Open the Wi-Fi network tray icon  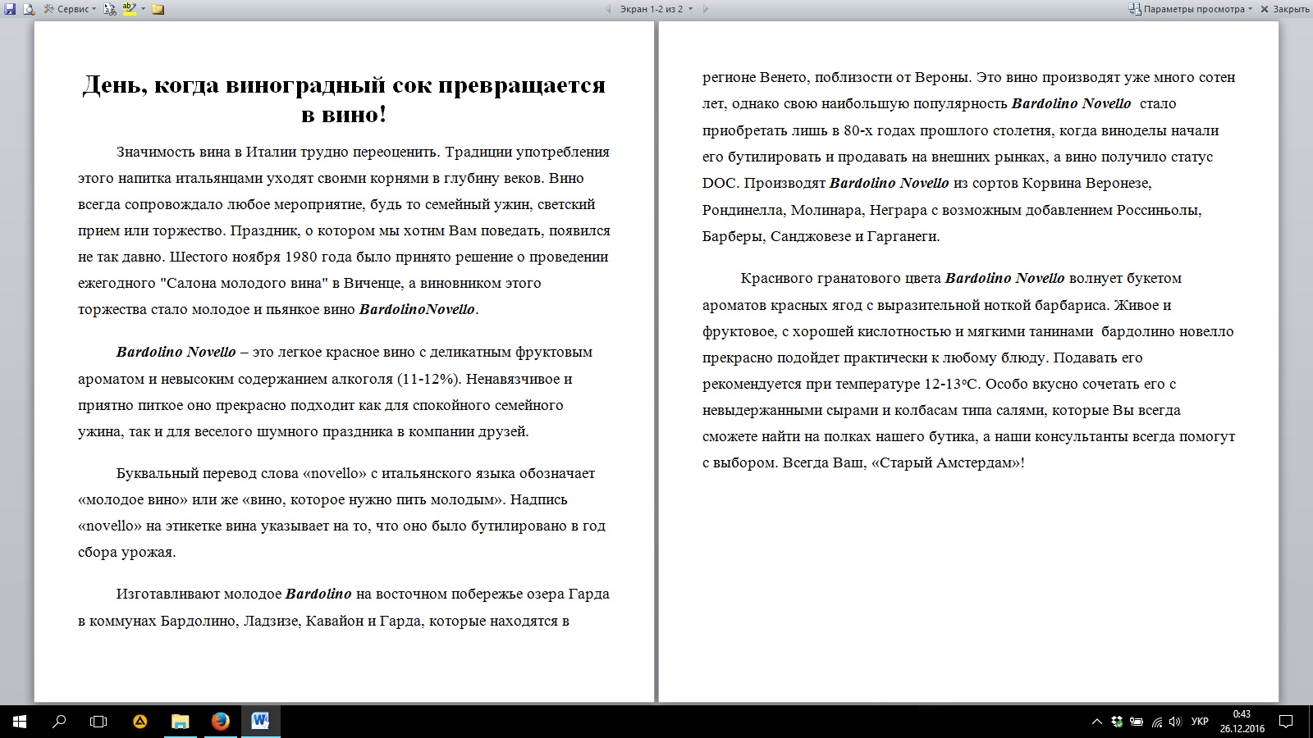pos(1157,722)
